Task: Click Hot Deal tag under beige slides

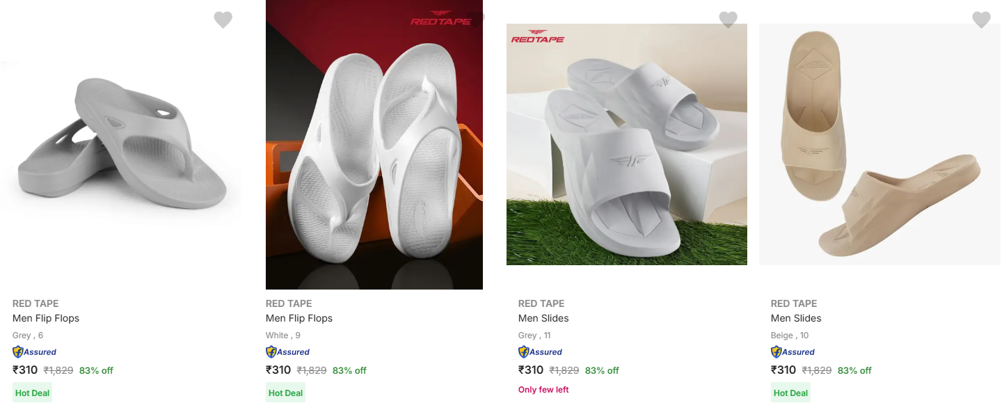Action: coord(791,393)
